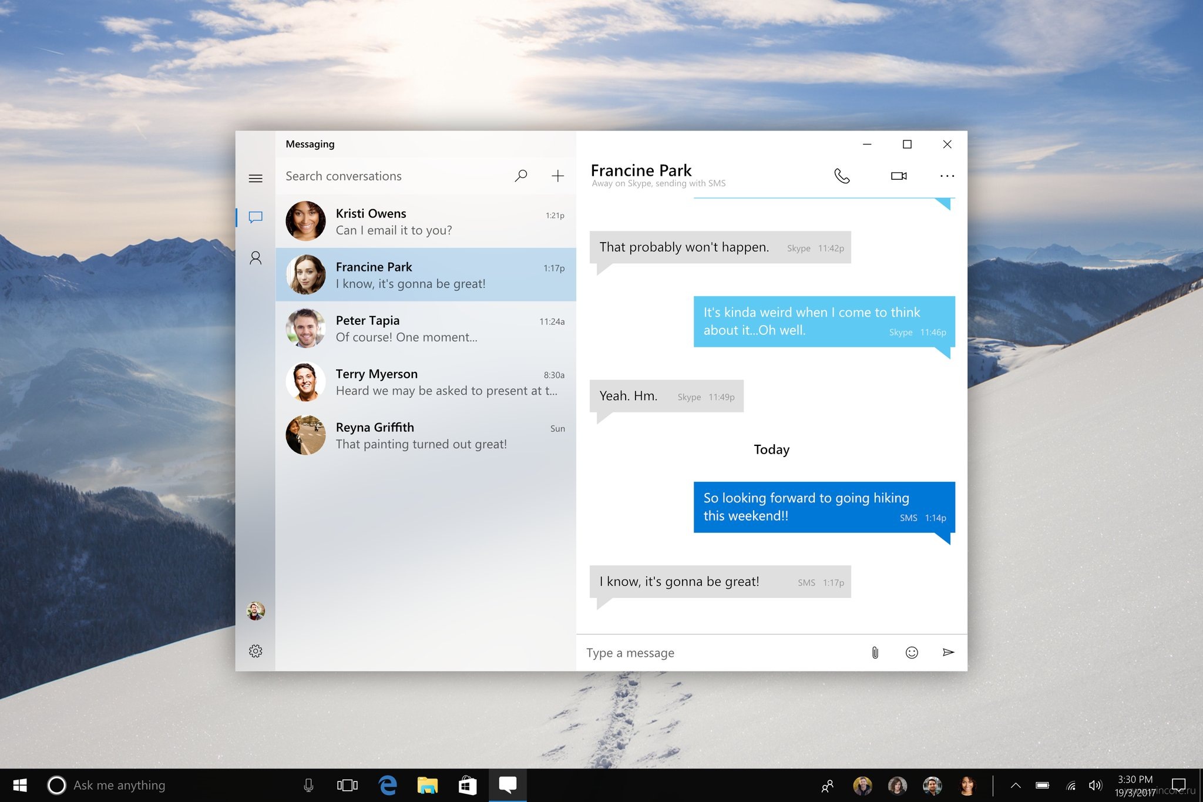Viewport: 1203px width, 802px height.
Task: Launch Microsoft Edge from the taskbar
Action: [x=388, y=786]
